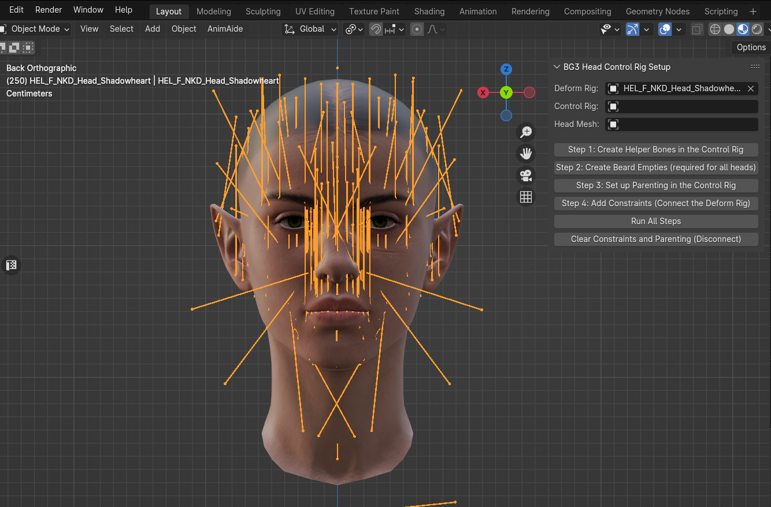771x507 pixels.
Task: Click Step 3: Set up Parenting button
Action: pos(656,185)
